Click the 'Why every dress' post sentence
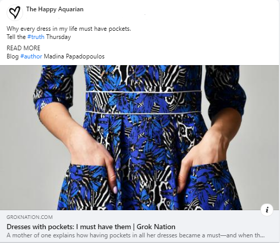The image size is (280, 243). coord(69,29)
